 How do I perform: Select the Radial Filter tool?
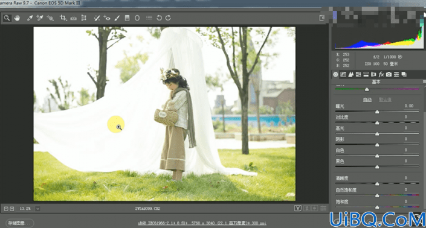pyautogui.click(x=137, y=18)
